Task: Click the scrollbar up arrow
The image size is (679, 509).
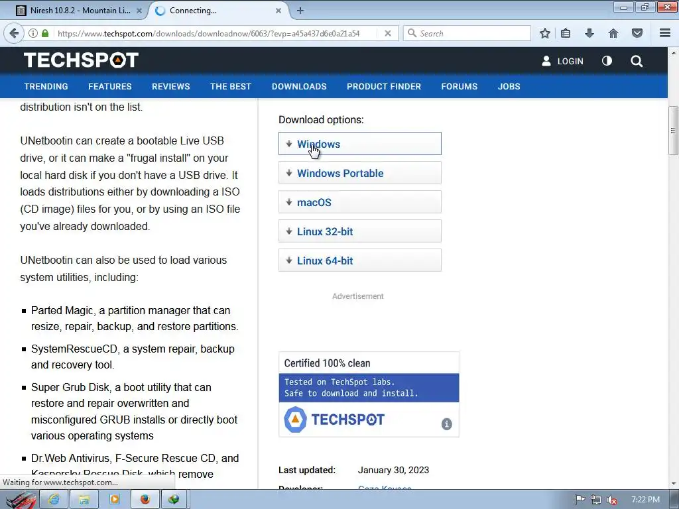Action: click(674, 53)
